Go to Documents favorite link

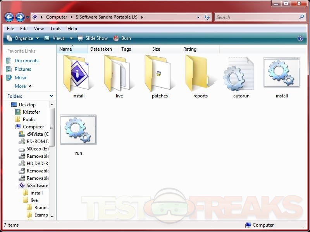click(26, 61)
